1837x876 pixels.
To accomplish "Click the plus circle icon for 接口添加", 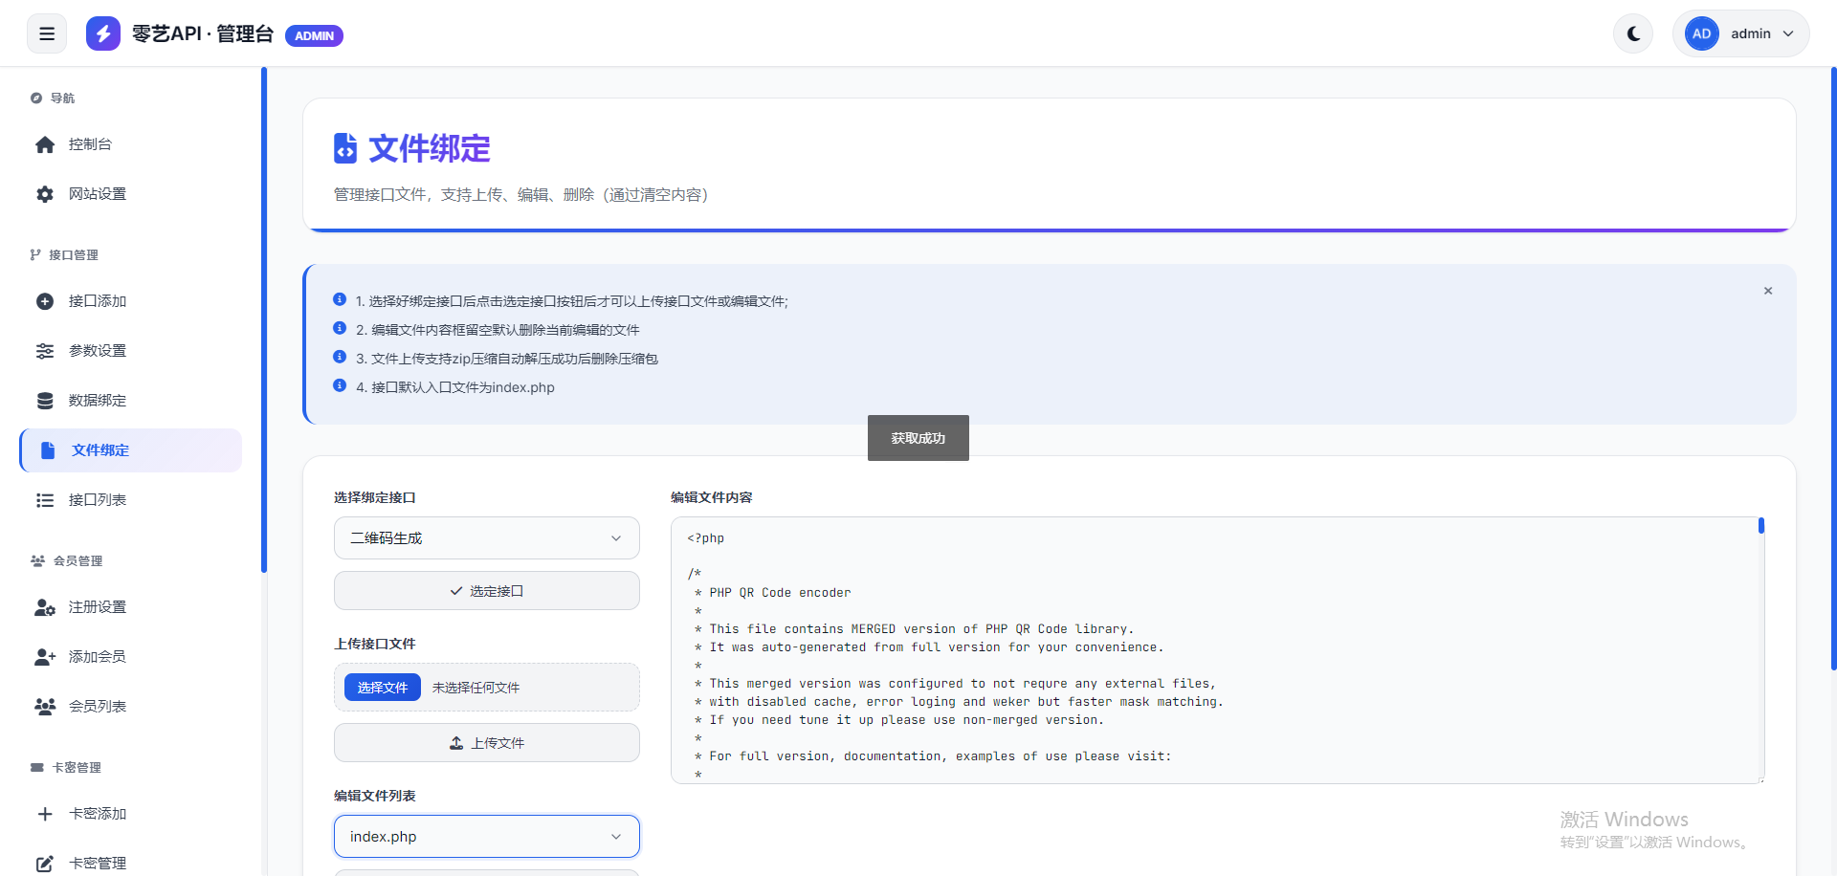I will [x=45, y=301].
